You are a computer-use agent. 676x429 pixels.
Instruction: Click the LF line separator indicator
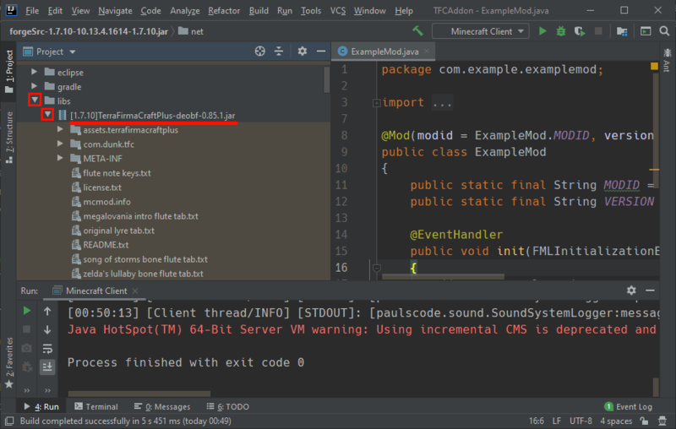click(557, 421)
